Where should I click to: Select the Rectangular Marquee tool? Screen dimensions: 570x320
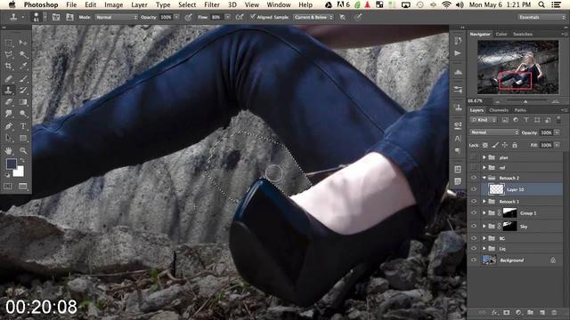(8, 43)
